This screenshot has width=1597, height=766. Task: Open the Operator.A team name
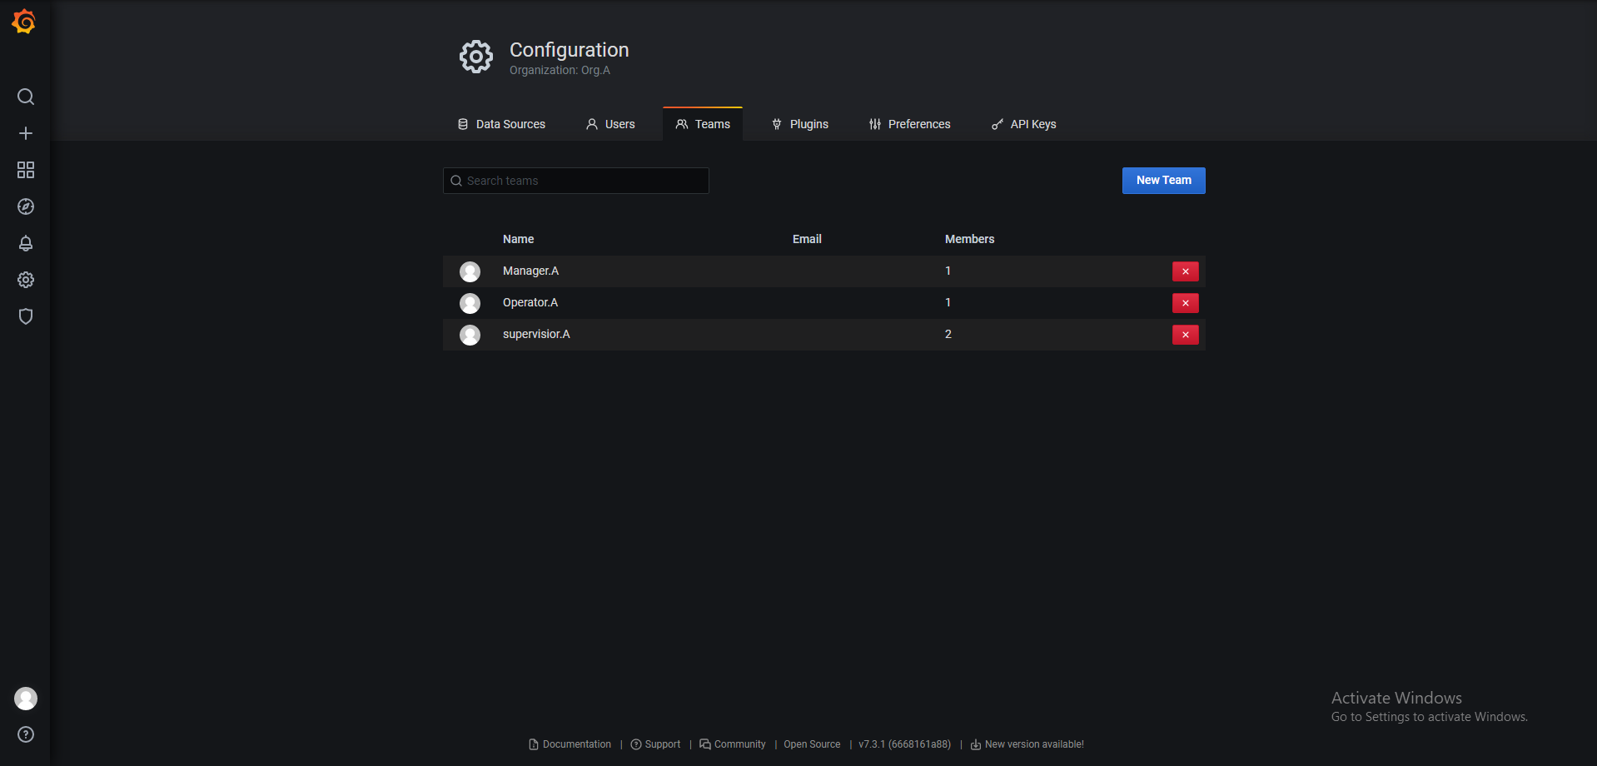pos(530,303)
